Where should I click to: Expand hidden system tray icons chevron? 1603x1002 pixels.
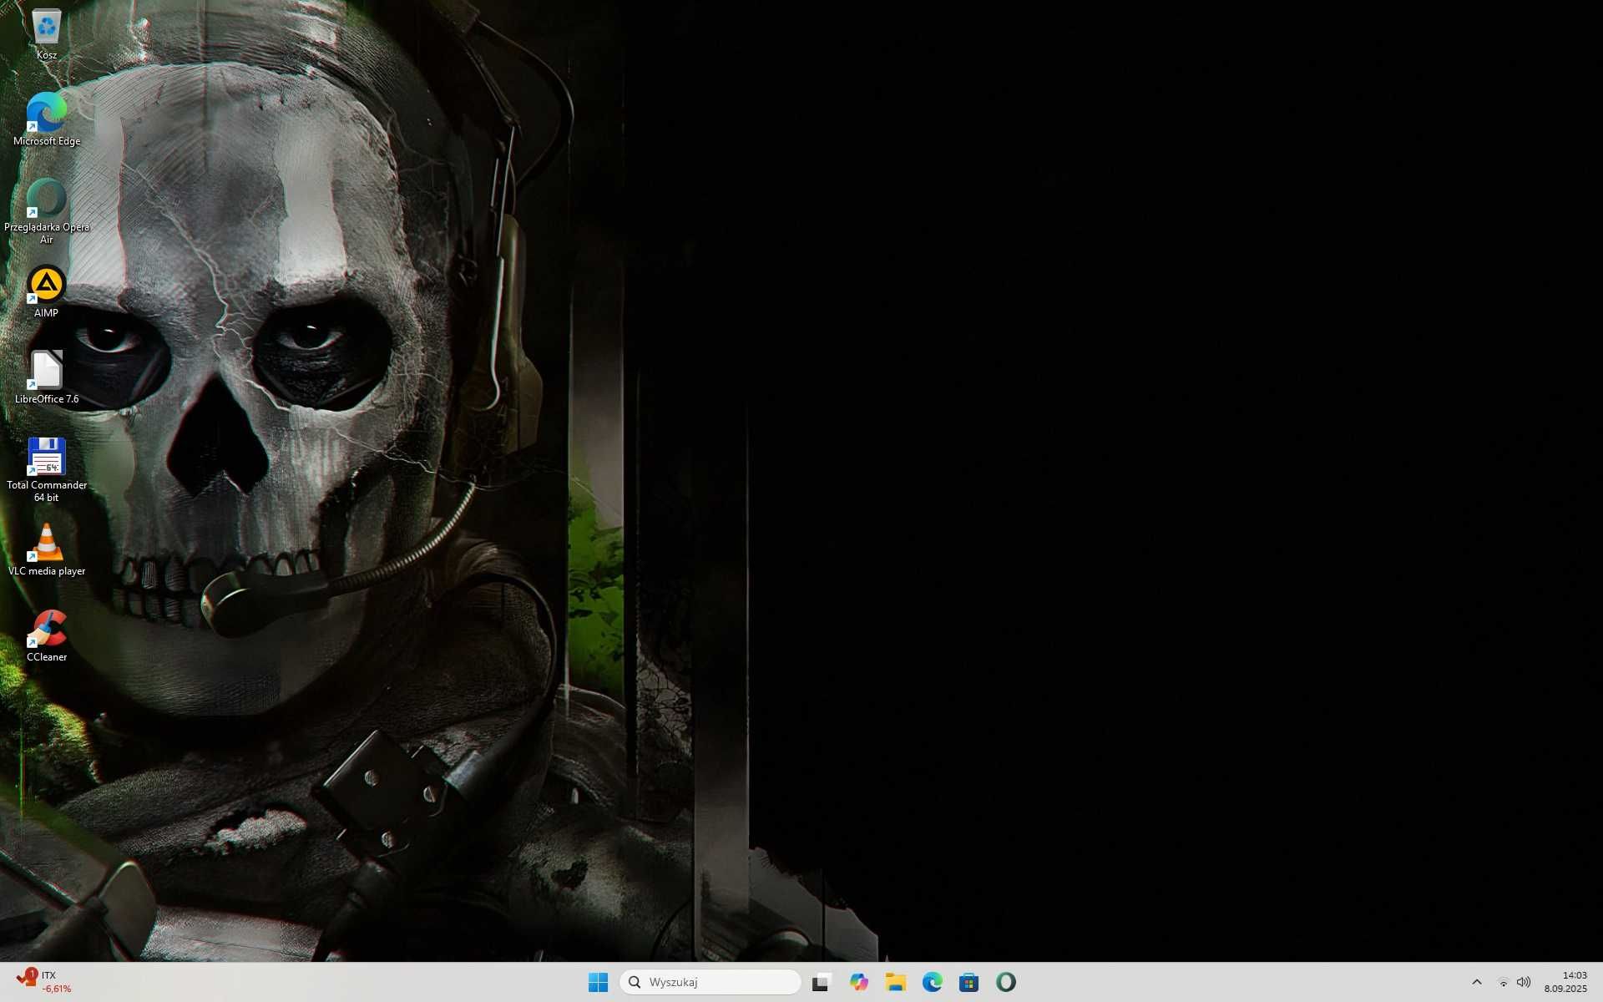coord(1477,982)
